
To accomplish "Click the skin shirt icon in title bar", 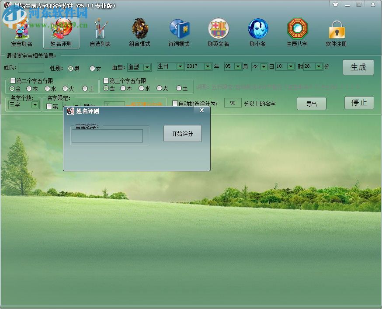I will 336,4.
